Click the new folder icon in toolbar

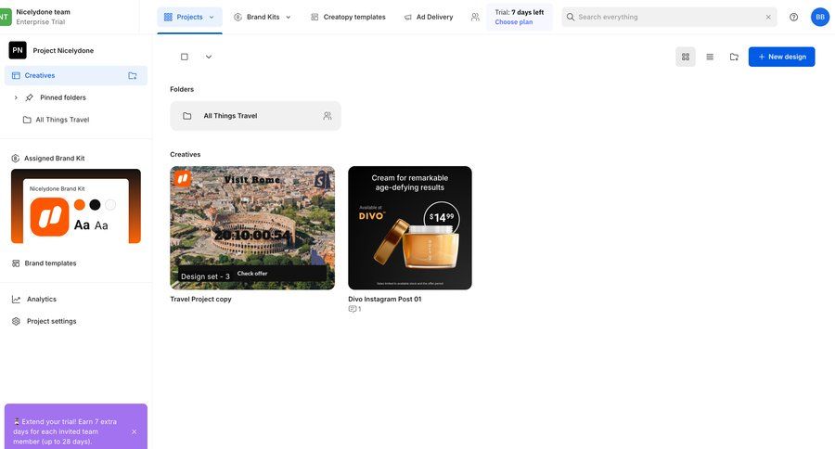tap(734, 57)
